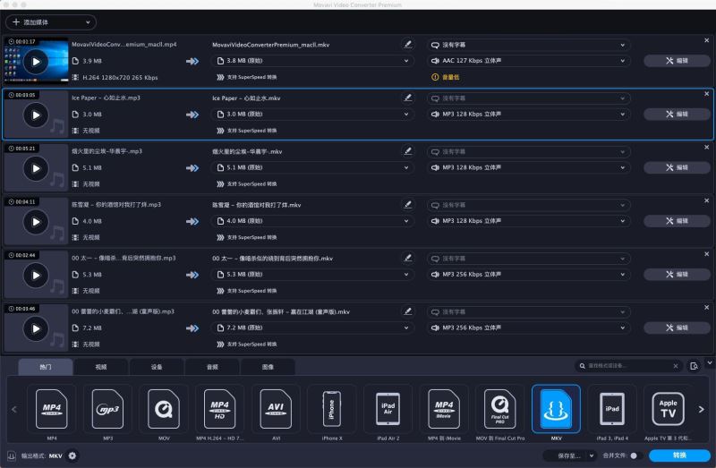The height and width of the screenshot is (468, 716).
Task: Open MP3 256 Kbps dropdown for 5.3 MB file
Action: pos(529,275)
